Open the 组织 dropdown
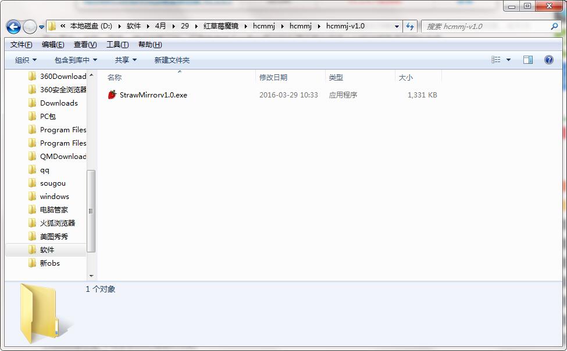The height and width of the screenshot is (351, 567). pyautogui.click(x=26, y=60)
